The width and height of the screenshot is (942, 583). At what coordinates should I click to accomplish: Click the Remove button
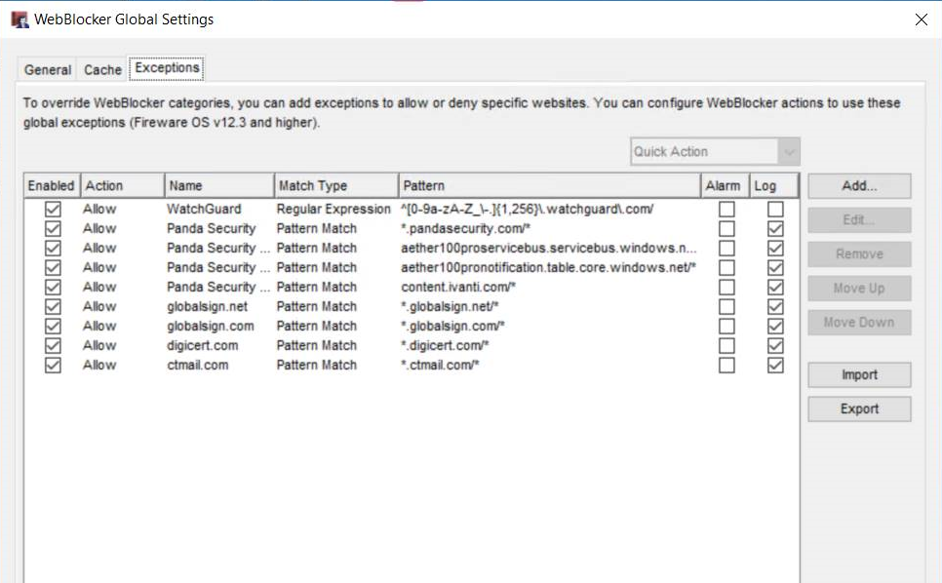858,253
